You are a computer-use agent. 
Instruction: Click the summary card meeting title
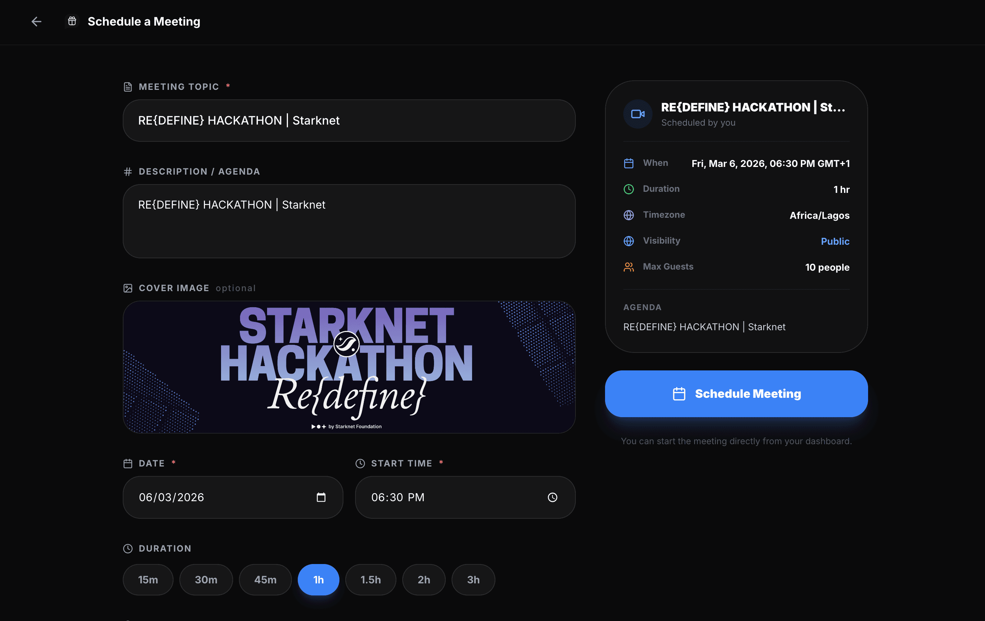pyautogui.click(x=753, y=107)
